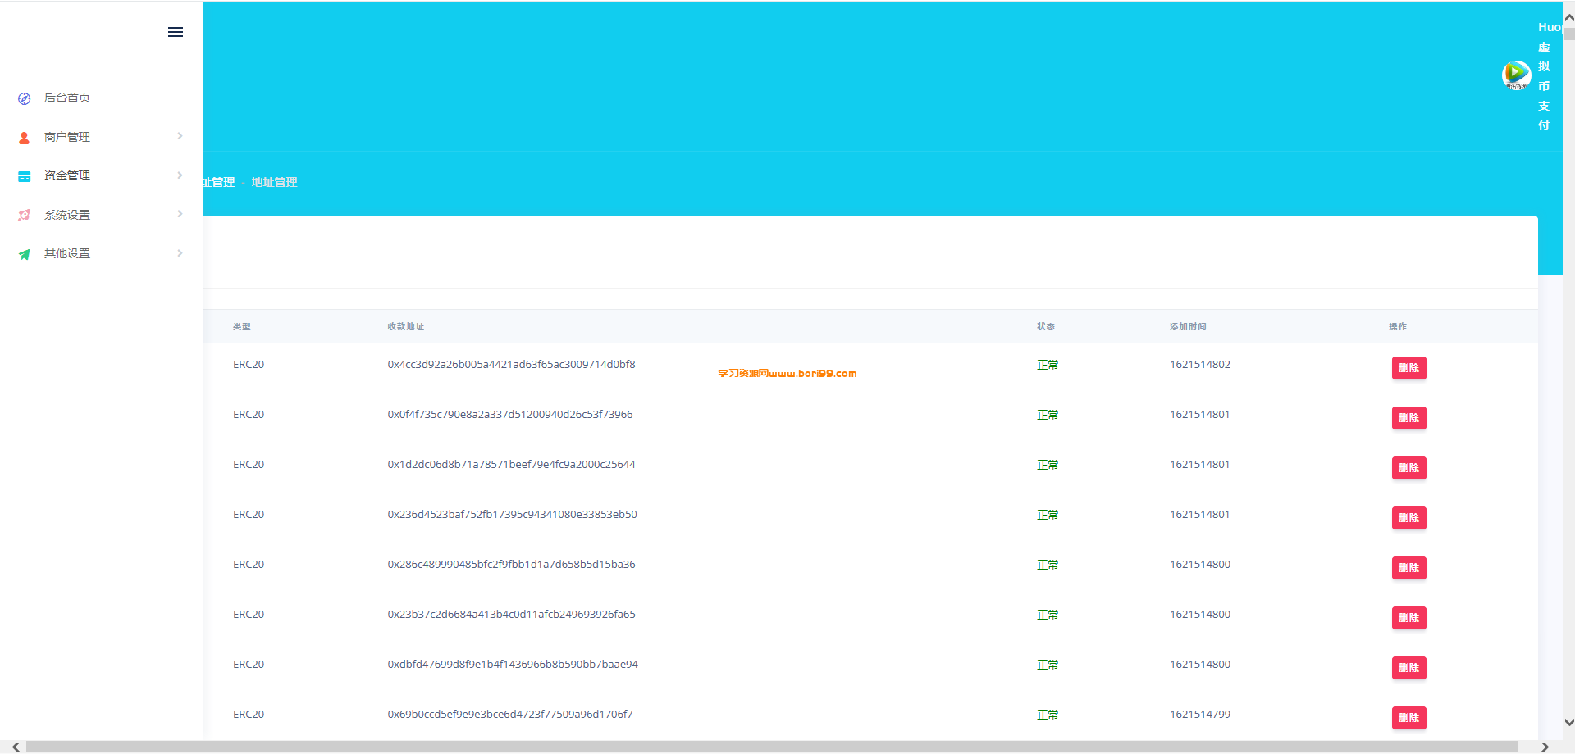Delete the row timestamped 1621514799
1575x754 pixels.
coord(1408,718)
